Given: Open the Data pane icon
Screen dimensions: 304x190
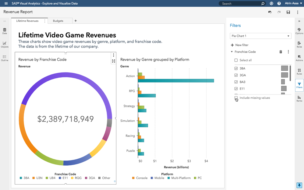Looking at the screenshot, I should coord(5,31).
